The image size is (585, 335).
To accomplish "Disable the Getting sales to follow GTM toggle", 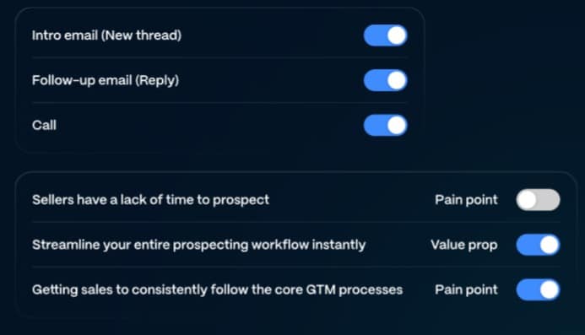I will click(x=538, y=289).
